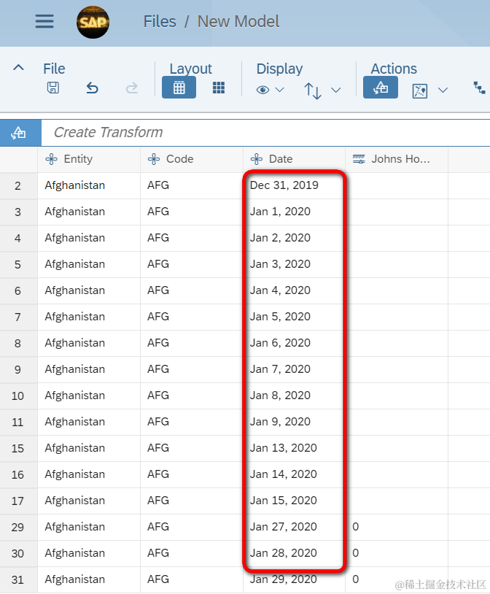Open the hamburger main menu
Screen dimensions: 490x594
pos(44,22)
